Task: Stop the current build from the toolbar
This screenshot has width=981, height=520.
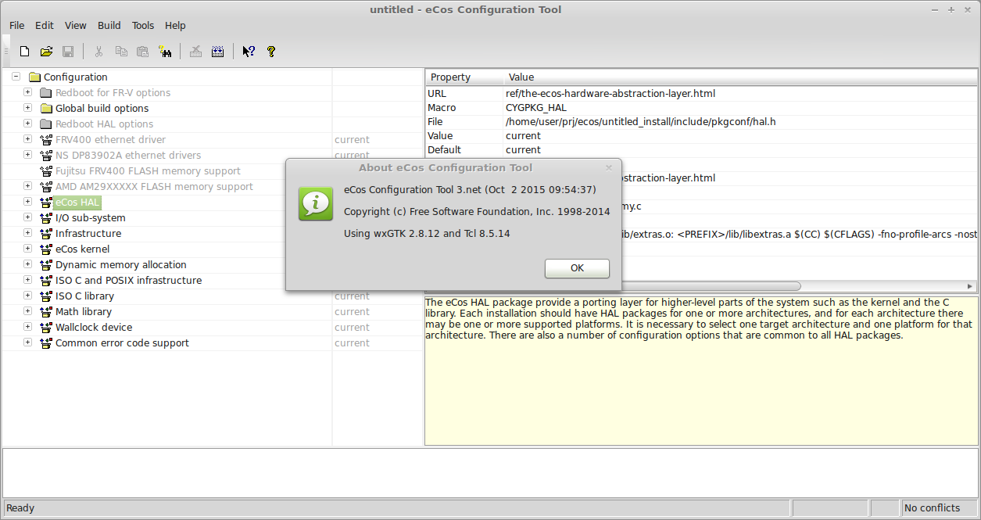Action: tap(195, 52)
